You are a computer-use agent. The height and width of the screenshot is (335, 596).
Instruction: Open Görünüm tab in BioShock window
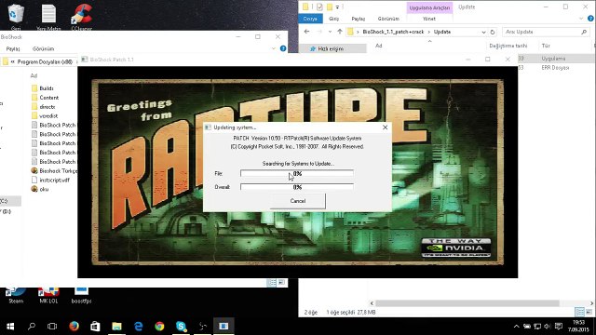pyautogui.click(x=44, y=49)
